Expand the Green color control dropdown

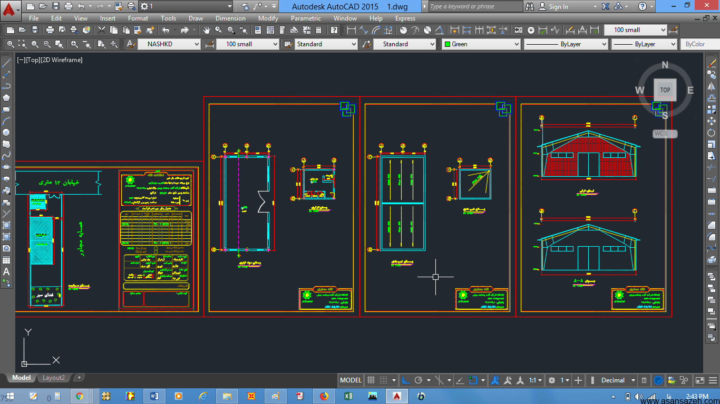pos(481,44)
